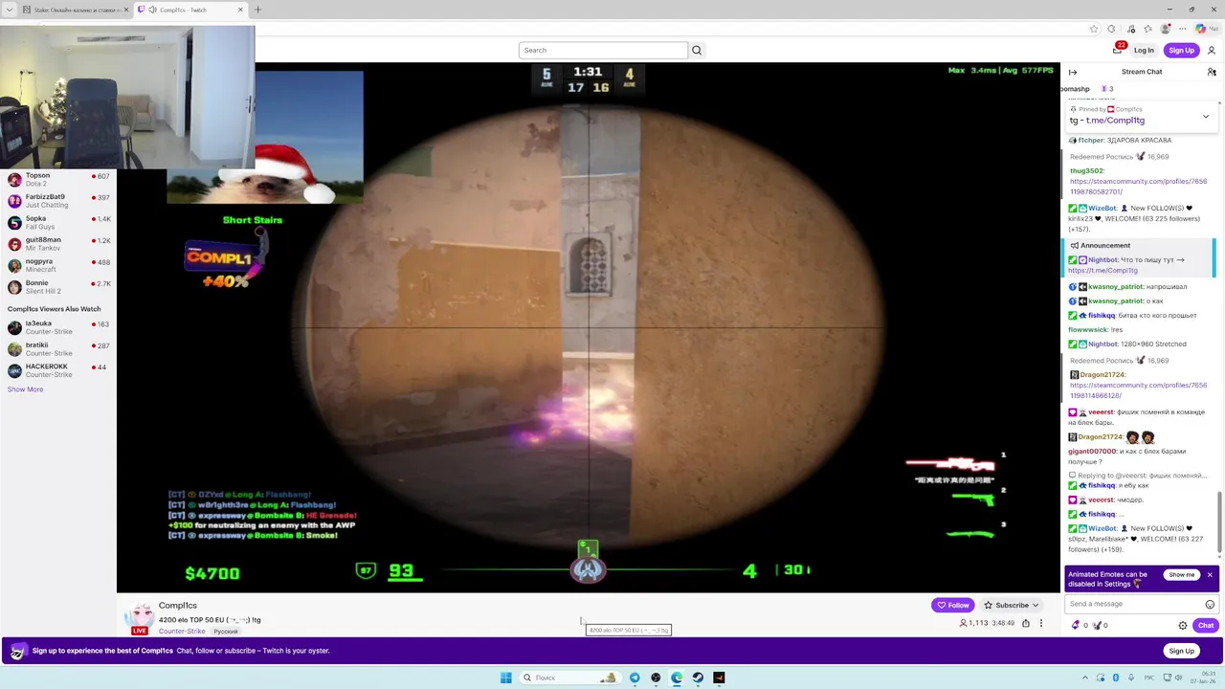Open the Twitch notifications inbox with badge 22
1225x689 pixels.
1117,50
